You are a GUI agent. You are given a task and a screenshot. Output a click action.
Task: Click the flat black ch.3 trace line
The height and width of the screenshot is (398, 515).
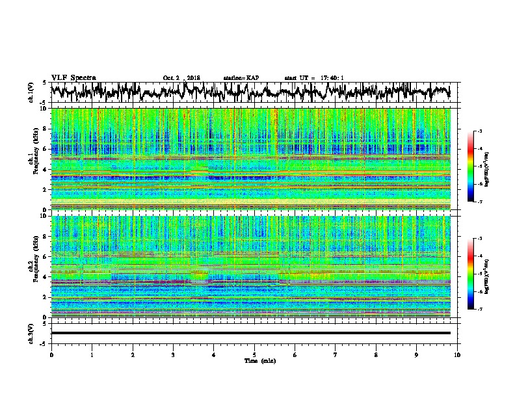(x=251, y=333)
